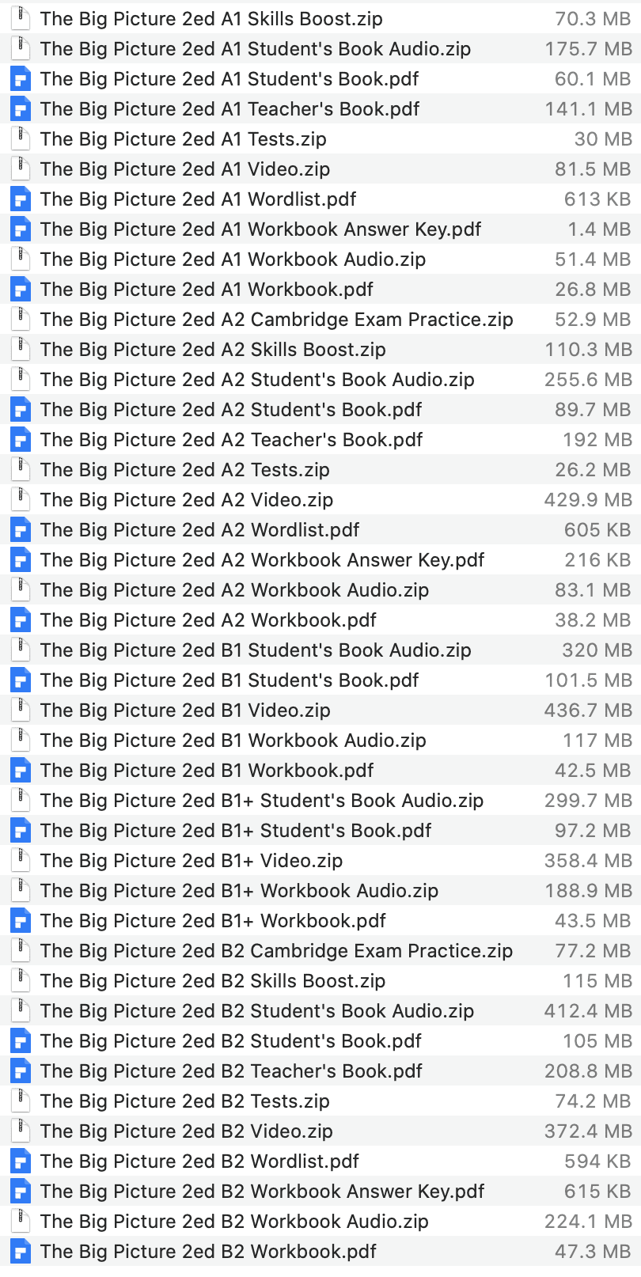641x1277 pixels.
Task: Click the PDF icon for B1 Workbook.pdf
Action: [x=21, y=771]
